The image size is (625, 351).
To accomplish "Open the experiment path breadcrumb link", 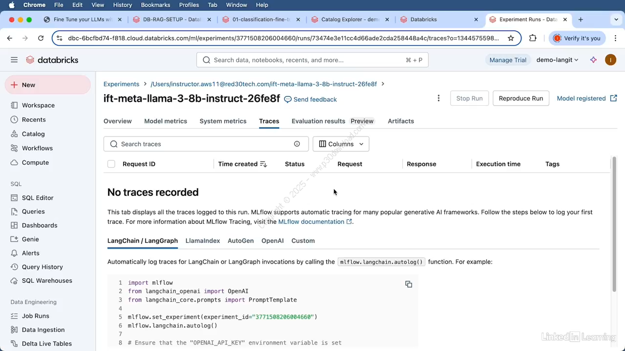I will pos(264,84).
